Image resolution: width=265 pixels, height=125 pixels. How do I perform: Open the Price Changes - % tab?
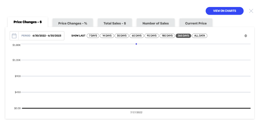point(73,23)
